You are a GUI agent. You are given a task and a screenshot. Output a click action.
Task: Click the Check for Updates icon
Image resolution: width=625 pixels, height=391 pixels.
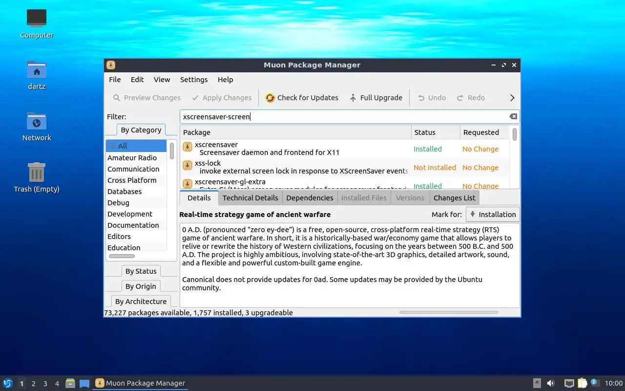270,98
